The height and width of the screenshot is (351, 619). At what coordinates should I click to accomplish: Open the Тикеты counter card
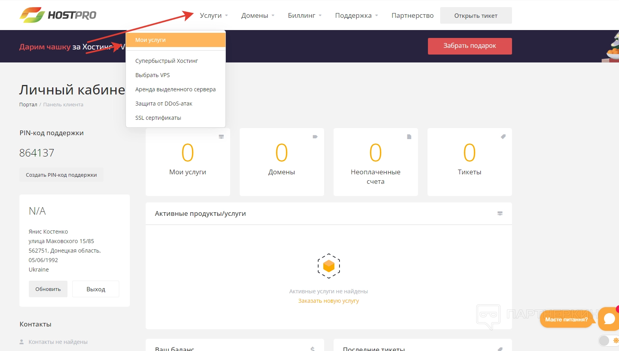pos(470,162)
